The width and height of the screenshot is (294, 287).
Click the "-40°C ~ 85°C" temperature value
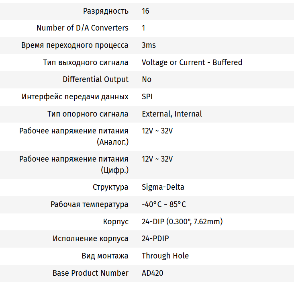[164, 204]
